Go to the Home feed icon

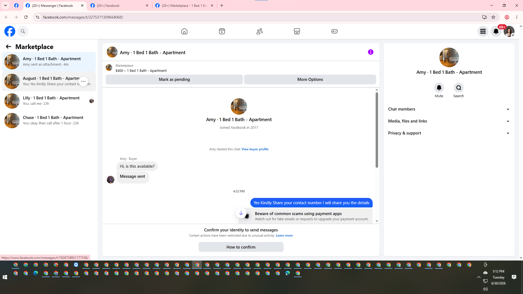coord(184,31)
